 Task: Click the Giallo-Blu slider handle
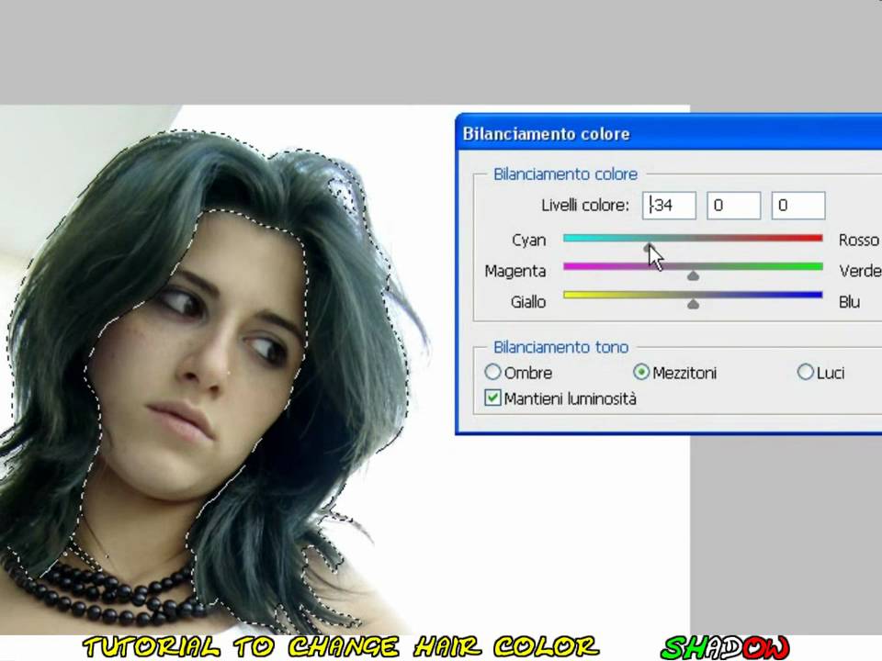point(693,304)
